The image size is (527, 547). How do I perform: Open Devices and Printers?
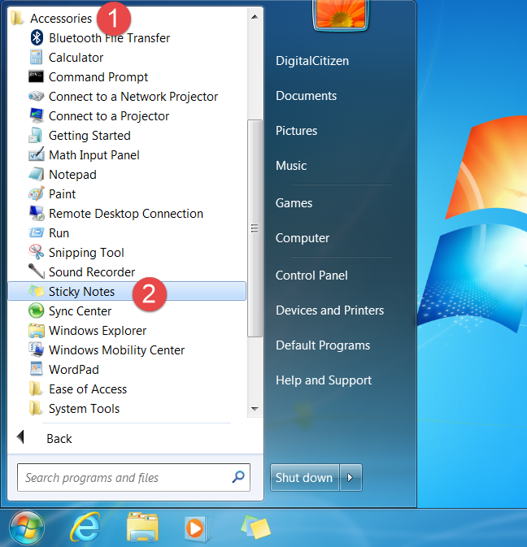pyautogui.click(x=330, y=310)
